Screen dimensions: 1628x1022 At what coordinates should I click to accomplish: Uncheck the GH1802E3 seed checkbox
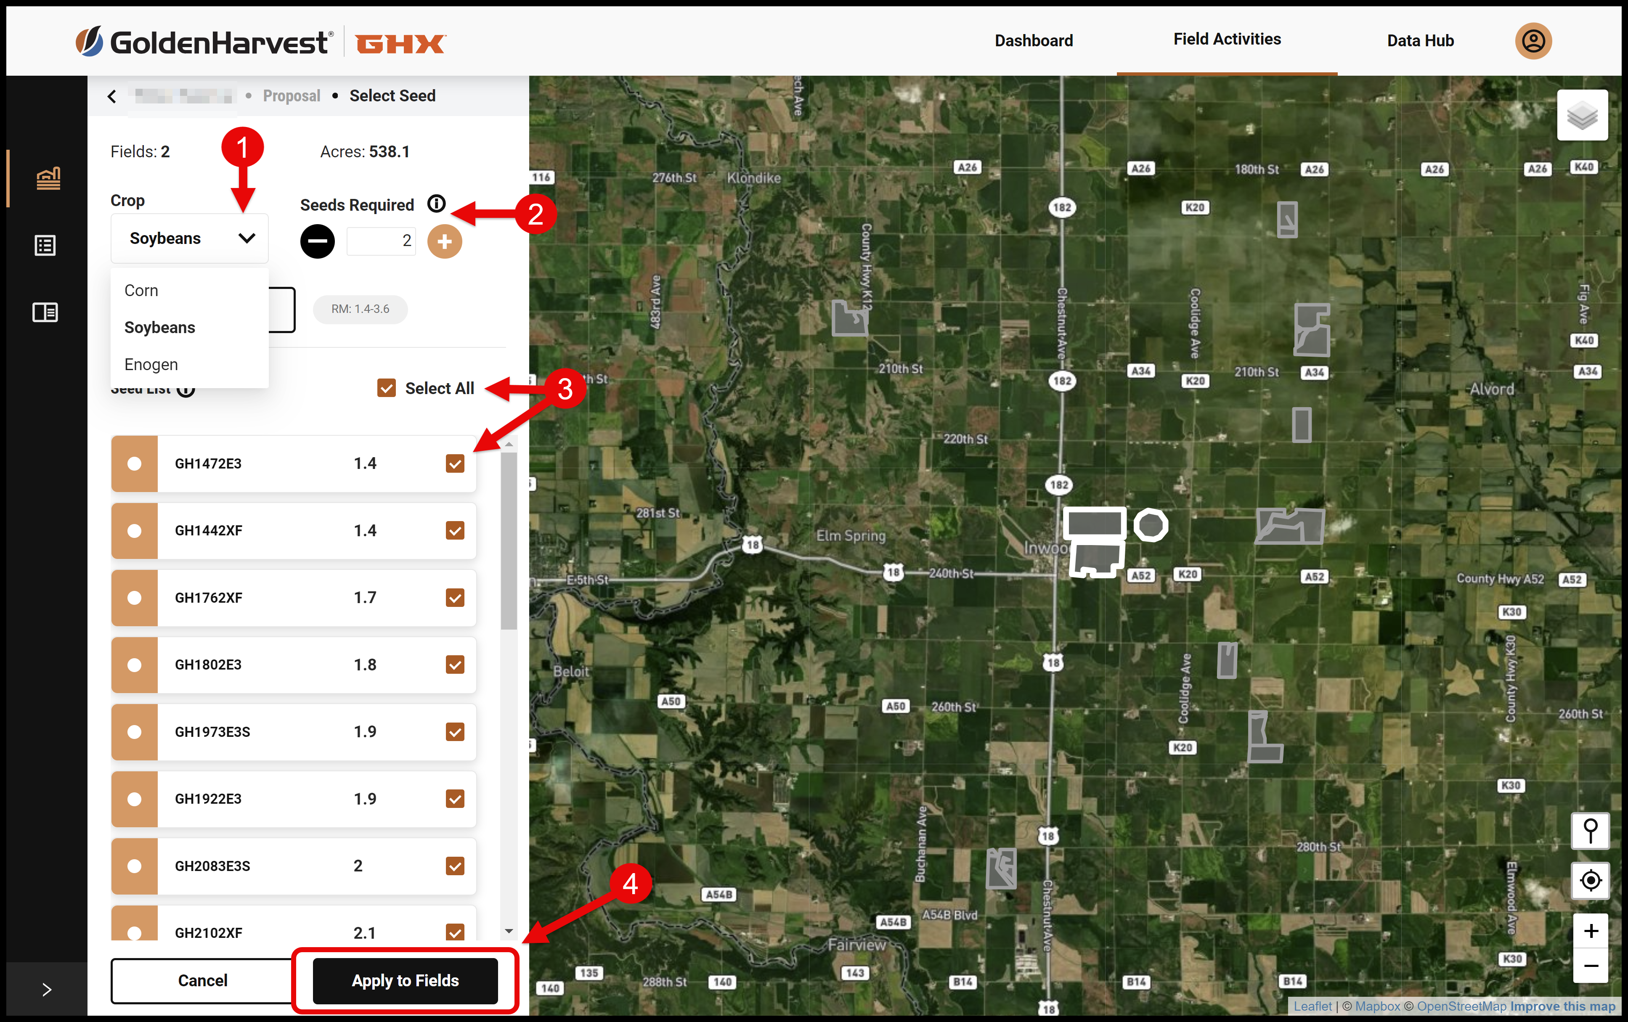(455, 665)
